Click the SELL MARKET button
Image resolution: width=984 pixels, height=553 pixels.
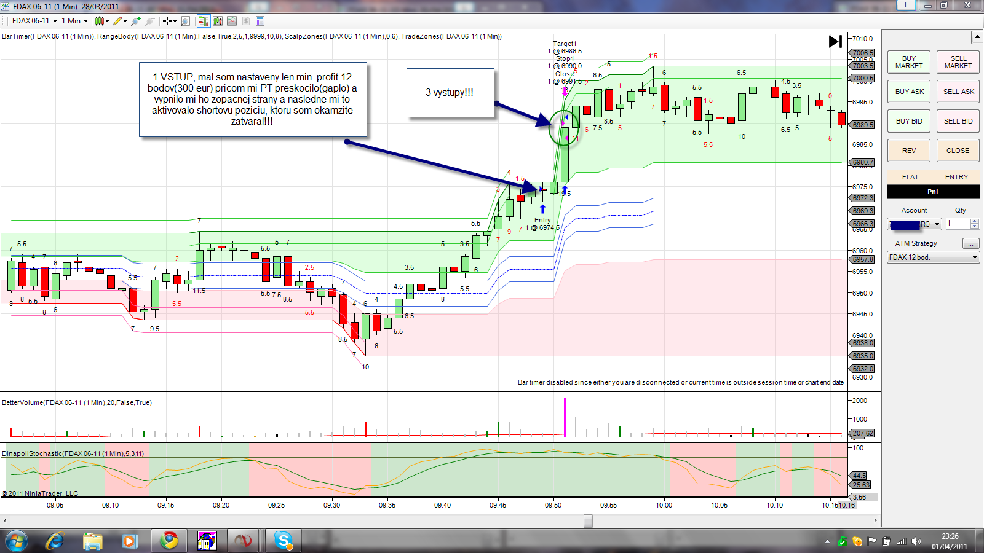click(x=958, y=62)
